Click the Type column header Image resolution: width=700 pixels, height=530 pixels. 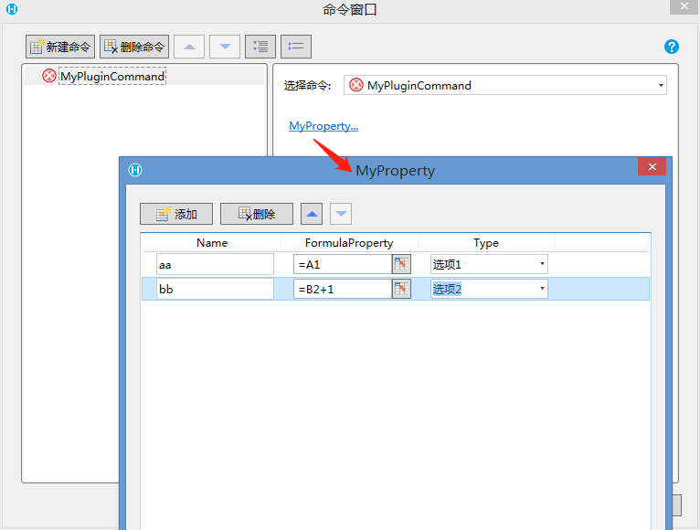(486, 243)
